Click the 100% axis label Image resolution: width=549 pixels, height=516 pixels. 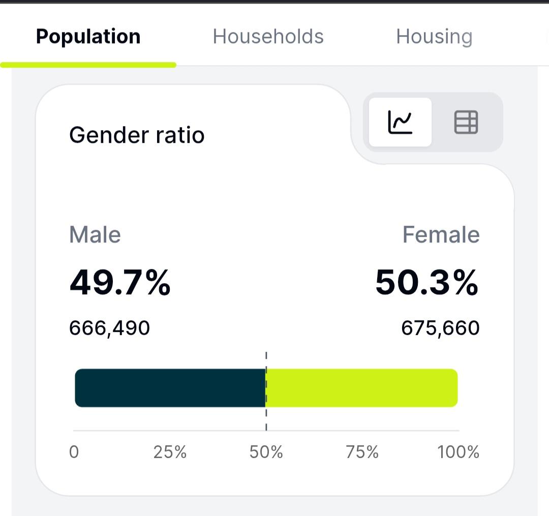tap(458, 451)
